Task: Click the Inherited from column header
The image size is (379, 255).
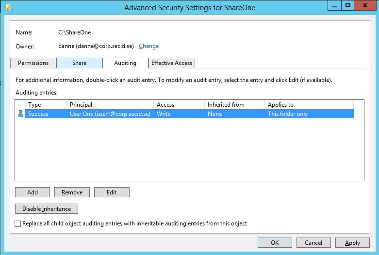Action: (x=235, y=105)
